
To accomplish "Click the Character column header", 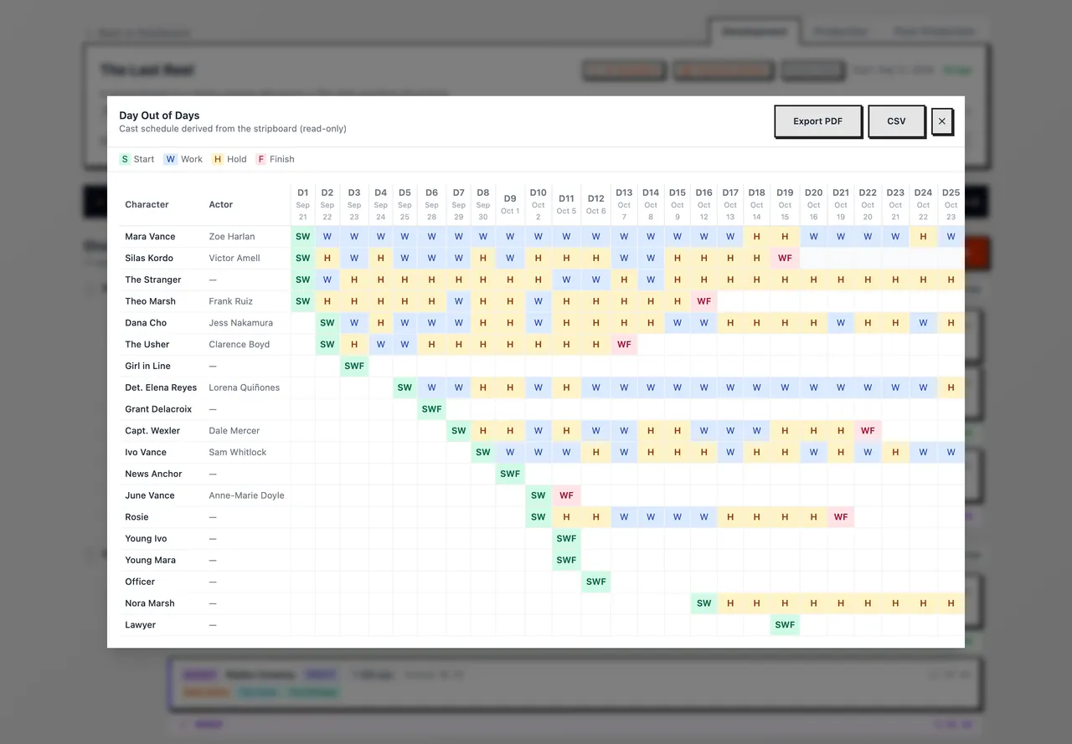I will pyautogui.click(x=147, y=204).
